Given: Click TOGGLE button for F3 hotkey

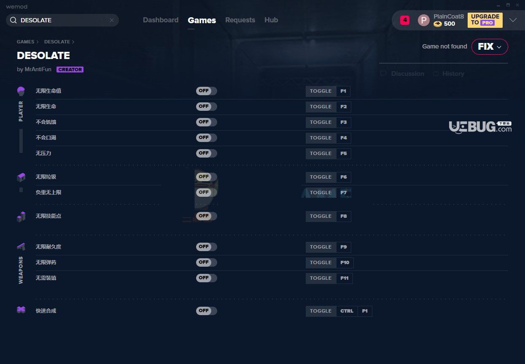Looking at the screenshot, I should point(321,123).
